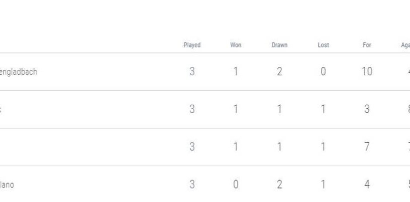Open the Milano team name in last row
410x202 pixels.
(7, 185)
